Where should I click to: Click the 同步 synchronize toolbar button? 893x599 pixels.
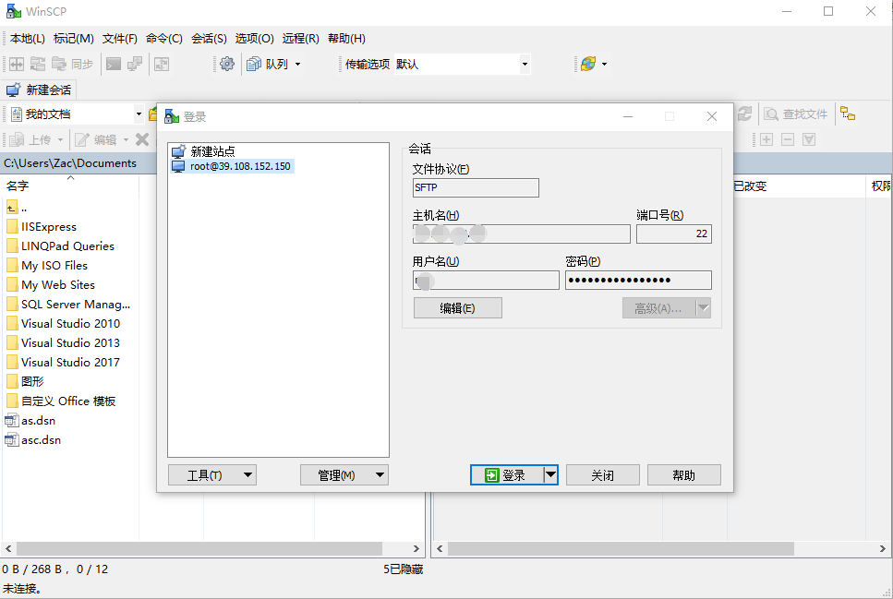[x=73, y=64]
